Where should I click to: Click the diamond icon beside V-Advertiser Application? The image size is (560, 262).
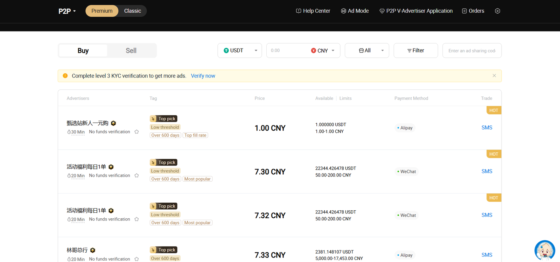click(x=382, y=11)
